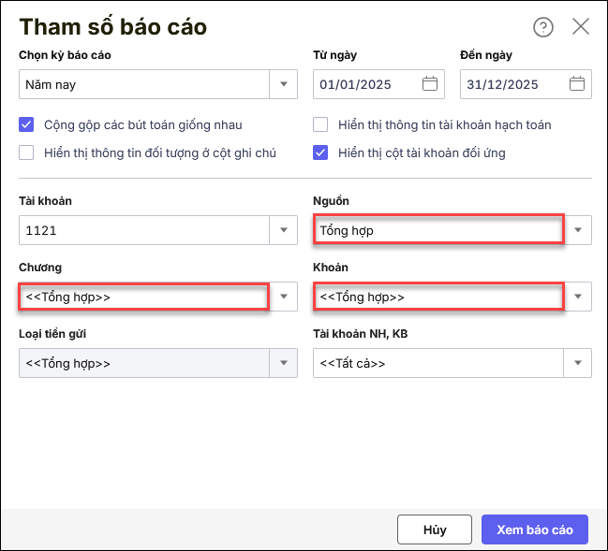Open the Tài khoản dropdown arrow

pos(284,230)
